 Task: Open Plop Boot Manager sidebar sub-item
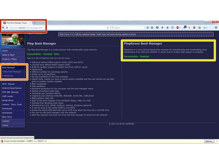tap(13, 72)
